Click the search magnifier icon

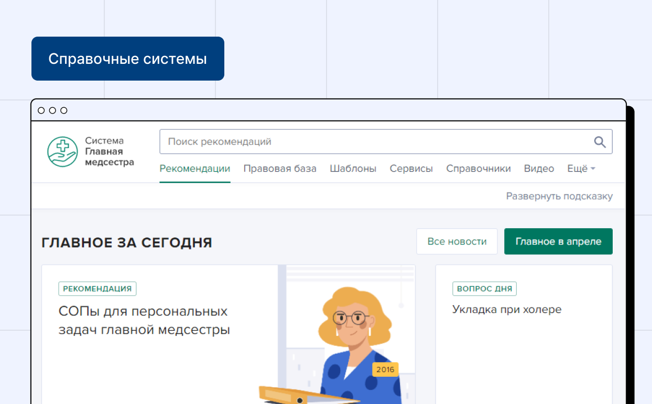(x=600, y=142)
